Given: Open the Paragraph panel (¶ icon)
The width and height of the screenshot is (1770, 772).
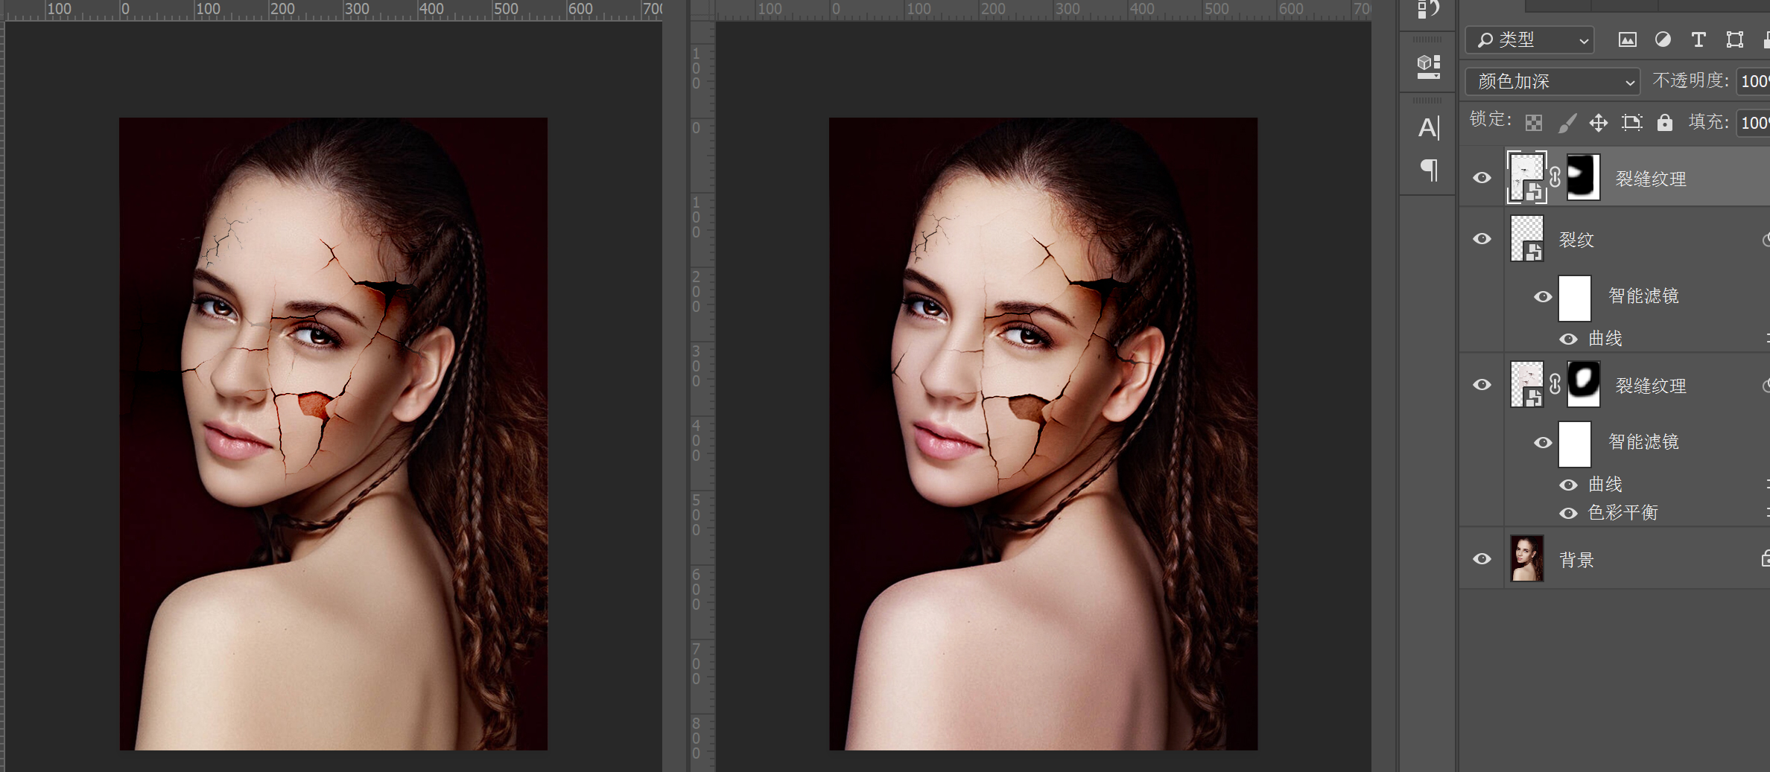Looking at the screenshot, I should coord(1428,170).
